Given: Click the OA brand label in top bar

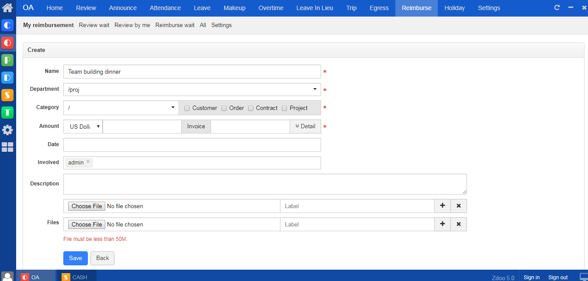Looking at the screenshot, I should pos(28,8).
